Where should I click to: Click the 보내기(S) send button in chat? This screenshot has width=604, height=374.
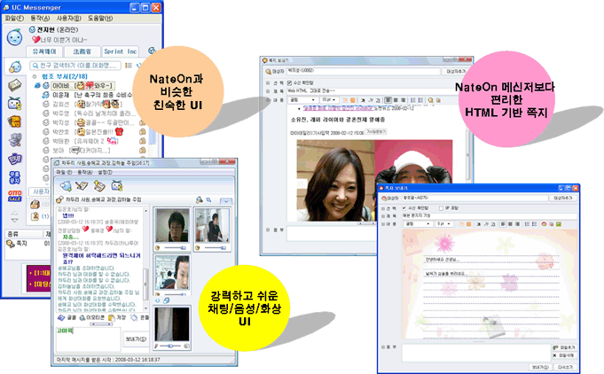(137, 338)
